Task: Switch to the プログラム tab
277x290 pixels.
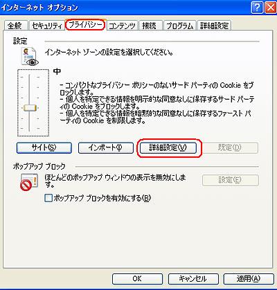Action: click(179, 26)
